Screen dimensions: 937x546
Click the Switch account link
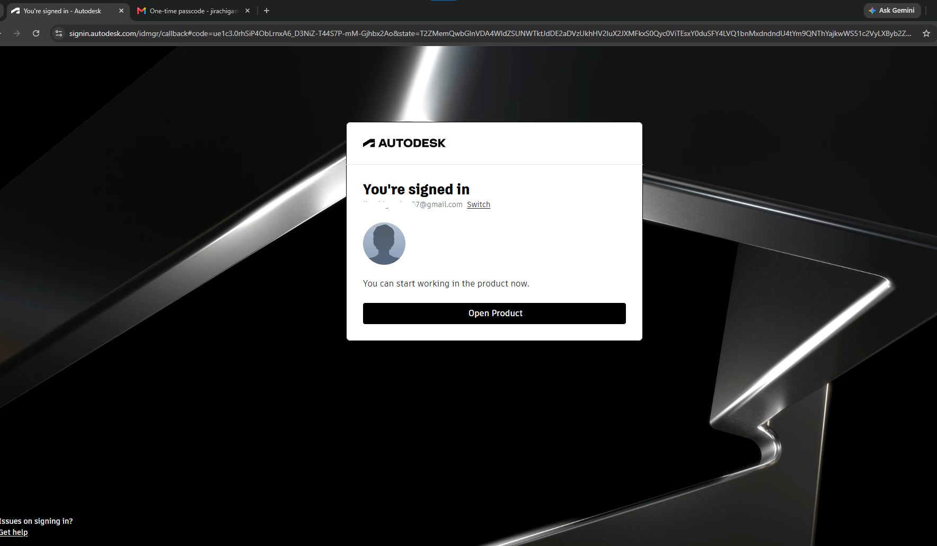(x=479, y=204)
